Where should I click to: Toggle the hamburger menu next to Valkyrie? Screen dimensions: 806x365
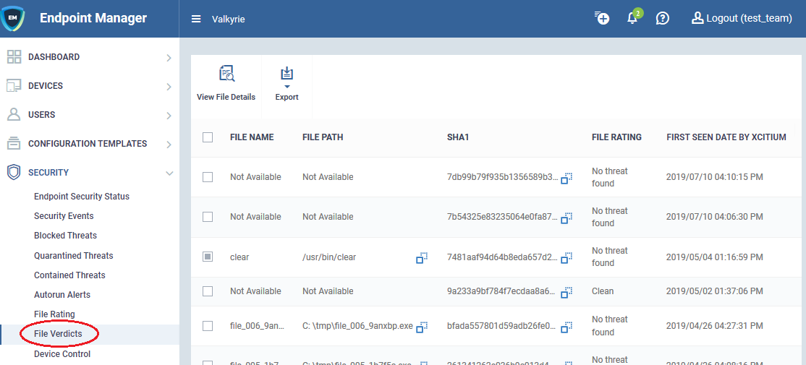[x=196, y=19]
